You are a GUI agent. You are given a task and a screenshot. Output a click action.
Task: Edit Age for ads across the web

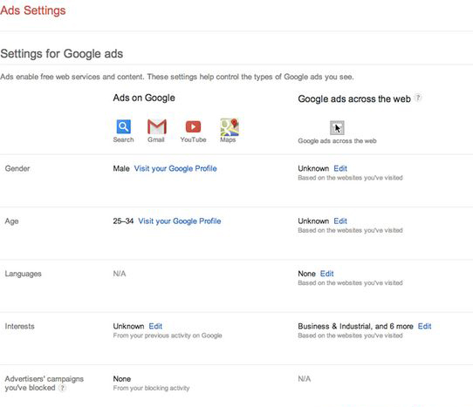pos(340,221)
